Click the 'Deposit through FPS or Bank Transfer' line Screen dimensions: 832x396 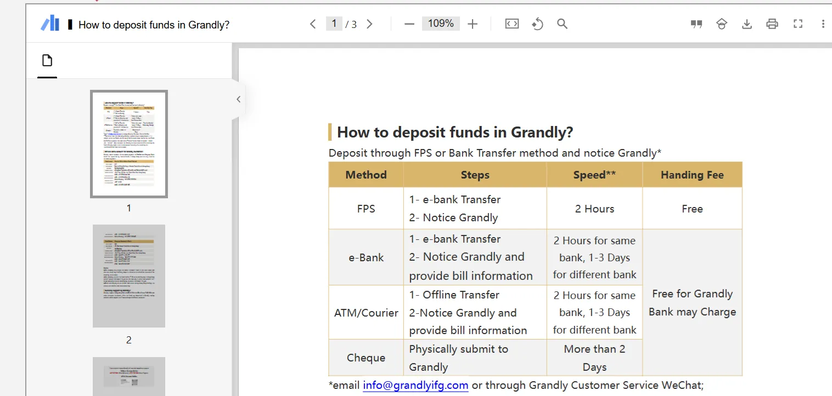coord(495,153)
